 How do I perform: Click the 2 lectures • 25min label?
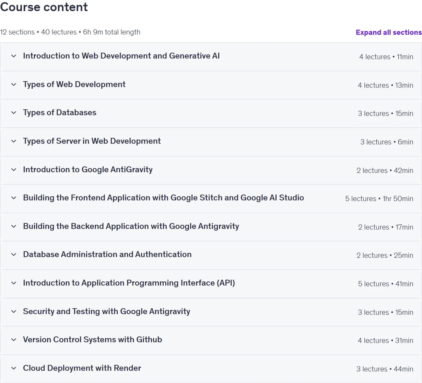tap(385, 255)
